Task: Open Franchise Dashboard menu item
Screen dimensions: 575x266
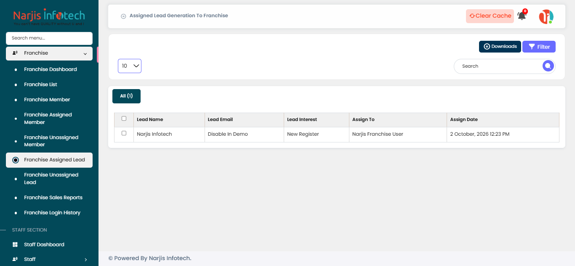Action: coord(51,69)
